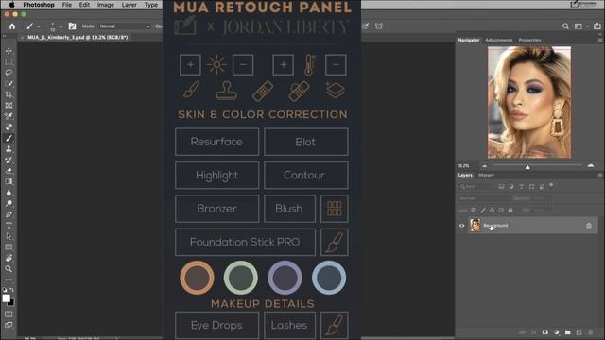Toggle the layer filter switch
Viewport: 605px width, 340px height.
point(551,185)
